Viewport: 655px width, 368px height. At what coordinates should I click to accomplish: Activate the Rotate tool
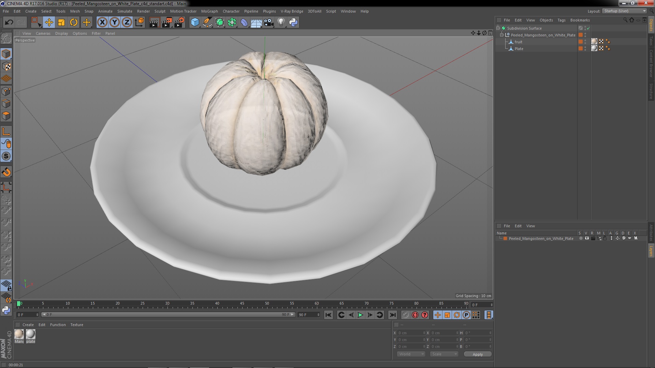74,22
